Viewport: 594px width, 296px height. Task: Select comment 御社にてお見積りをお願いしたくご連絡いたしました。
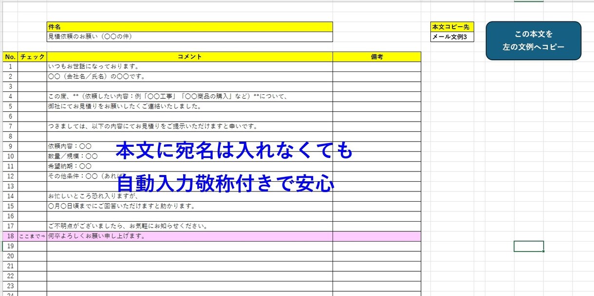click(190, 106)
